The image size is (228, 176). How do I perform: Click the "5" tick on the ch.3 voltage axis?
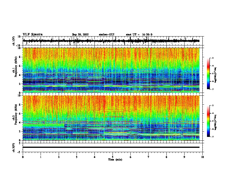(20, 143)
